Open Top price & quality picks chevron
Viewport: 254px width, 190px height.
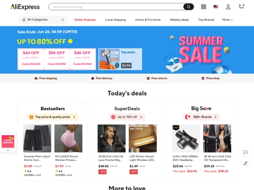[74, 117]
